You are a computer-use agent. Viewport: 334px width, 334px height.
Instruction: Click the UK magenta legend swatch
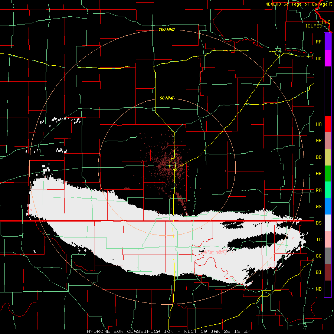(x=328, y=58)
